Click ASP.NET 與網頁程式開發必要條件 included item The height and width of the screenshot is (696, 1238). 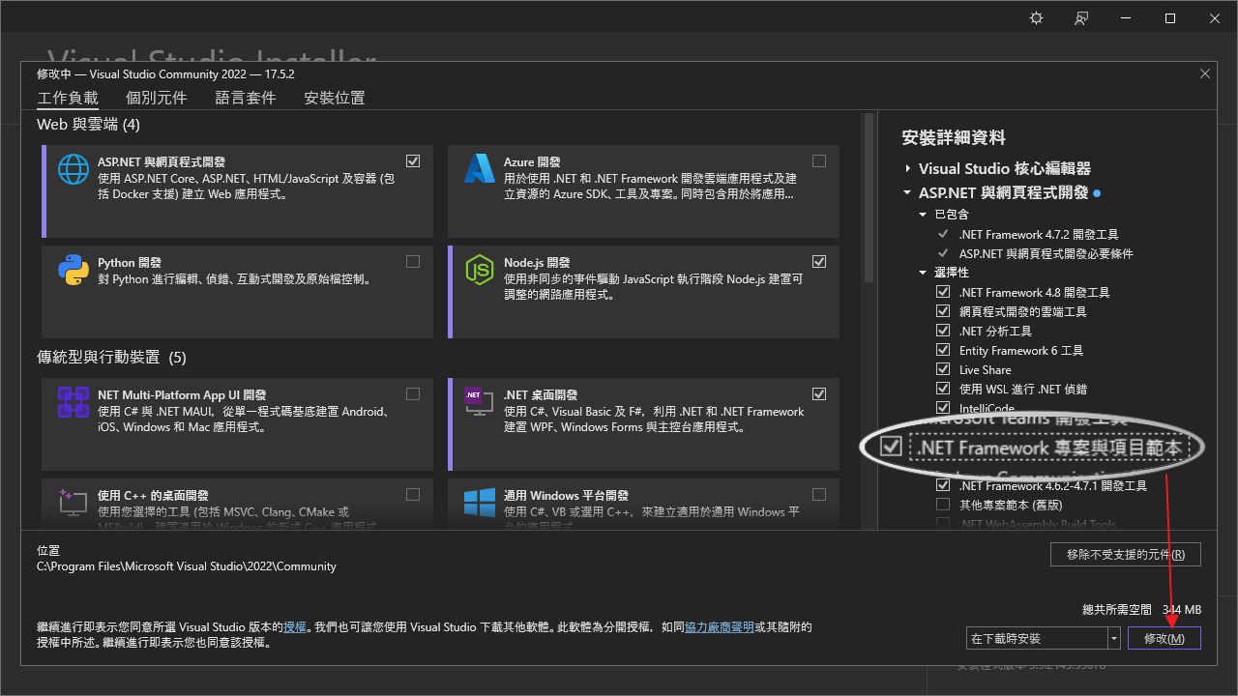pos(1046,253)
